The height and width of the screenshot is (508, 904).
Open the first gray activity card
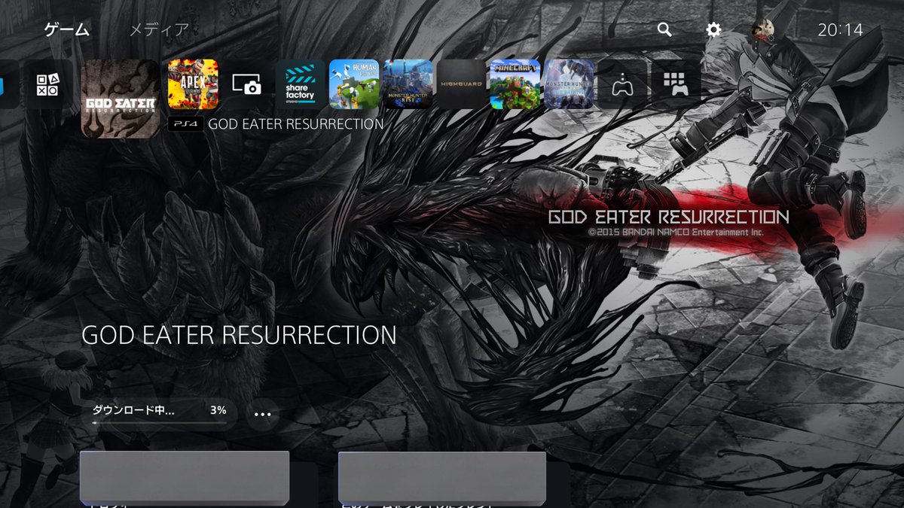click(185, 477)
